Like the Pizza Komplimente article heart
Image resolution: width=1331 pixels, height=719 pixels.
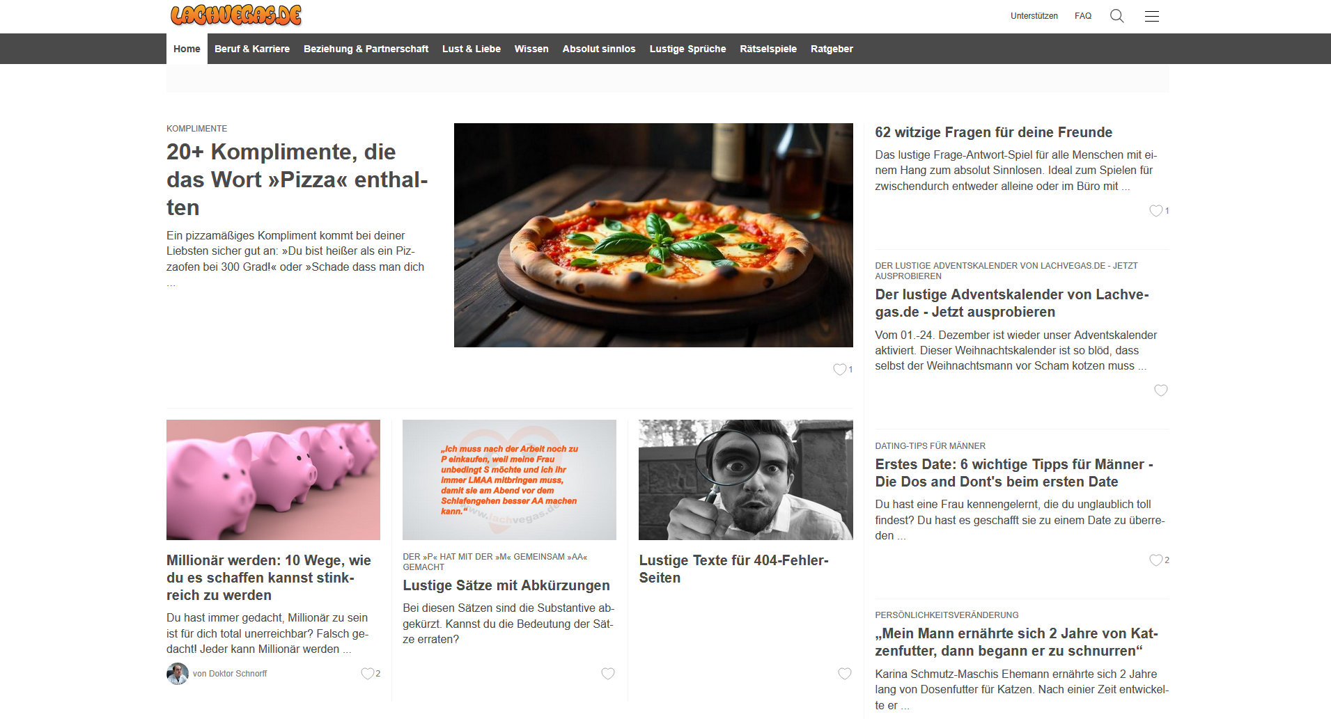click(x=840, y=370)
